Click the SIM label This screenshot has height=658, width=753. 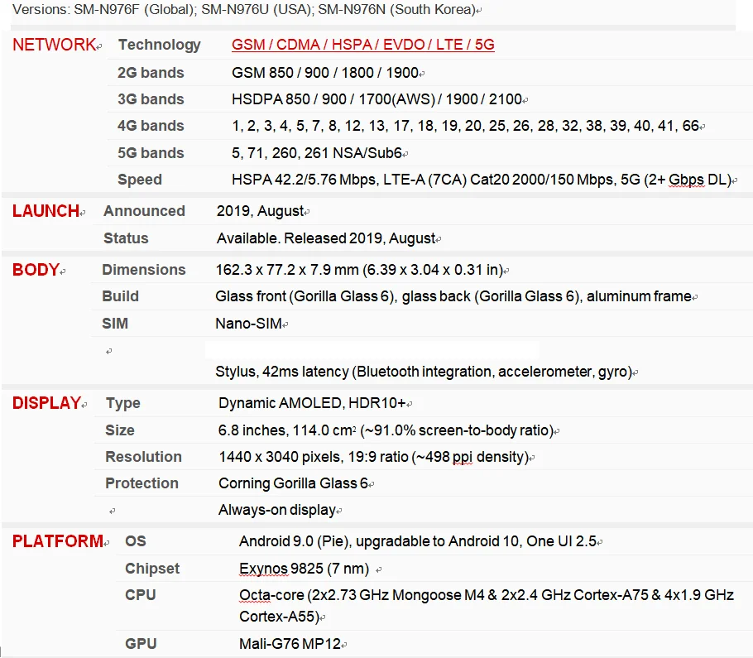pos(115,324)
